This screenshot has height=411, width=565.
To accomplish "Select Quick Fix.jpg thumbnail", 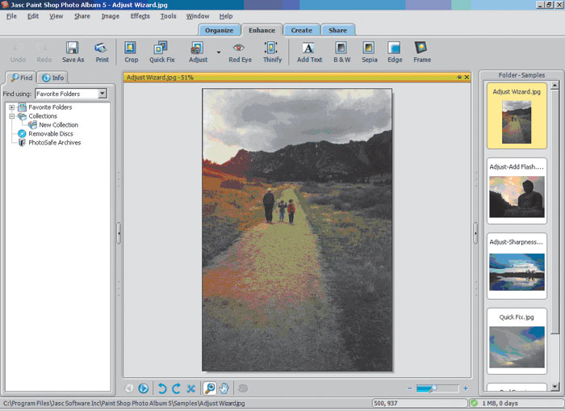I will tap(517, 341).
